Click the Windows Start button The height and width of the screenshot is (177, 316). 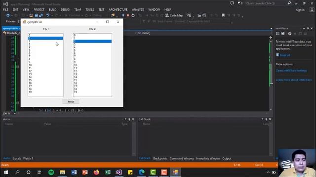coord(6,172)
